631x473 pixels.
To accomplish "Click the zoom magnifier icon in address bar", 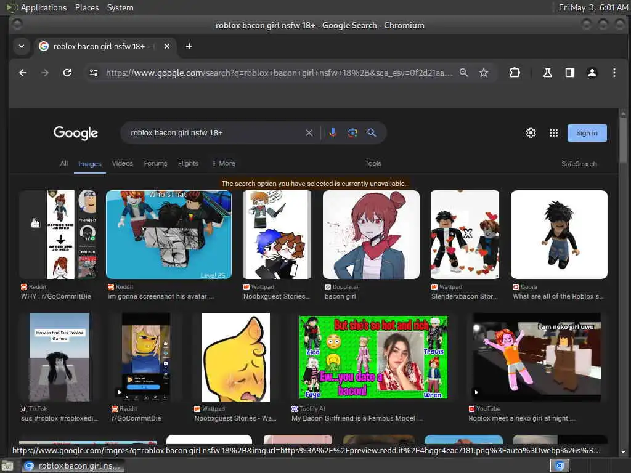I will tap(464, 73).
